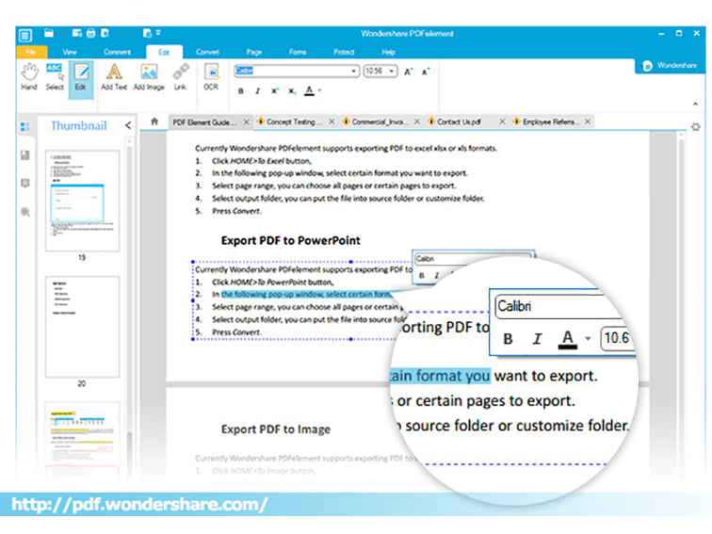Switch to the Protect tab
This screenshot has width=712, height=534.
click(344, 52)
